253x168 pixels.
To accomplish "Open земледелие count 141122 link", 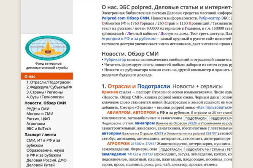I will (x=132, y=154).
